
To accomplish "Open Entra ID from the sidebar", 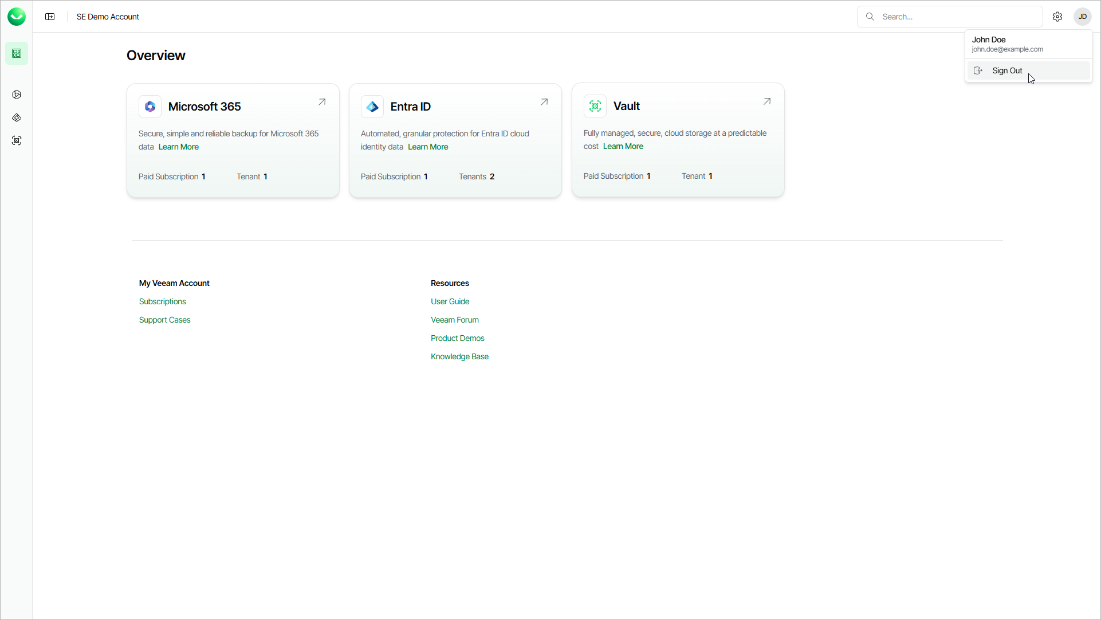I will point(17,117).
